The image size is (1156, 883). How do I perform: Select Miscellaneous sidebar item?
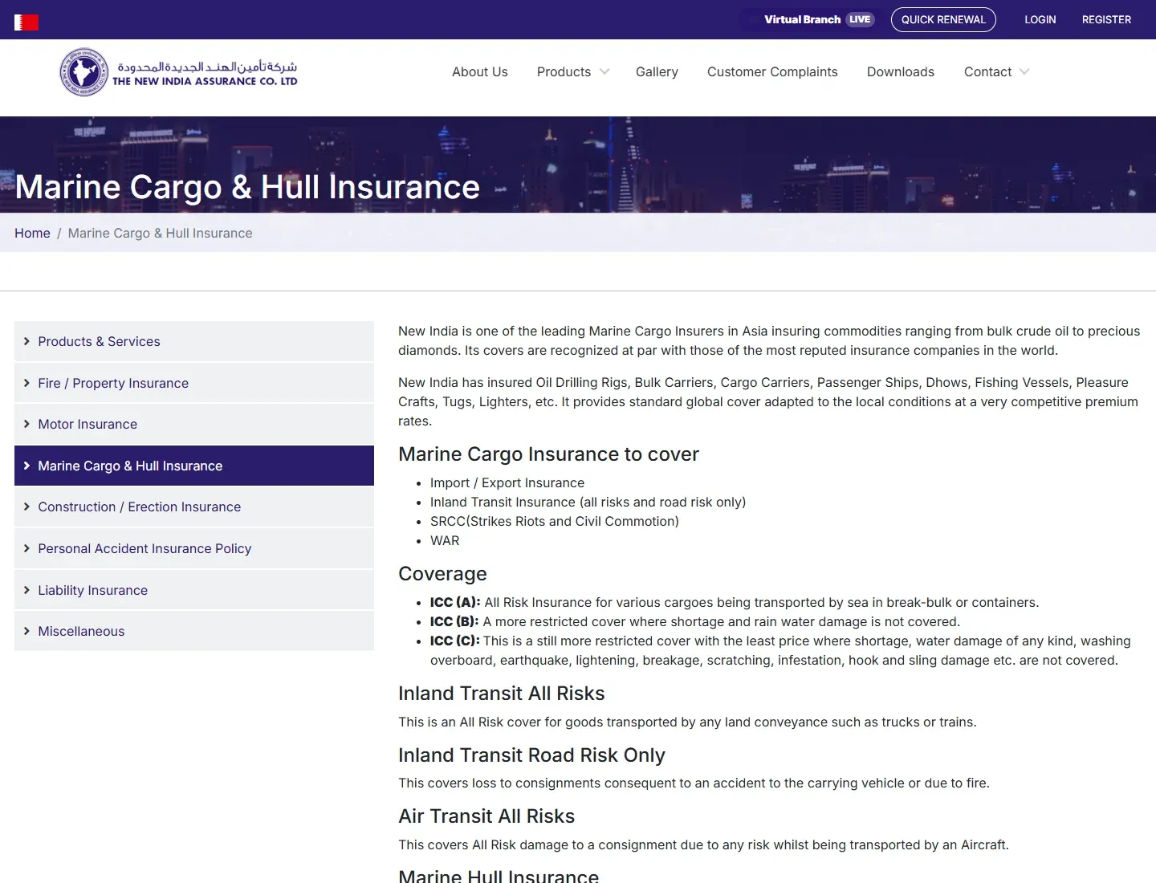point(194,631)
